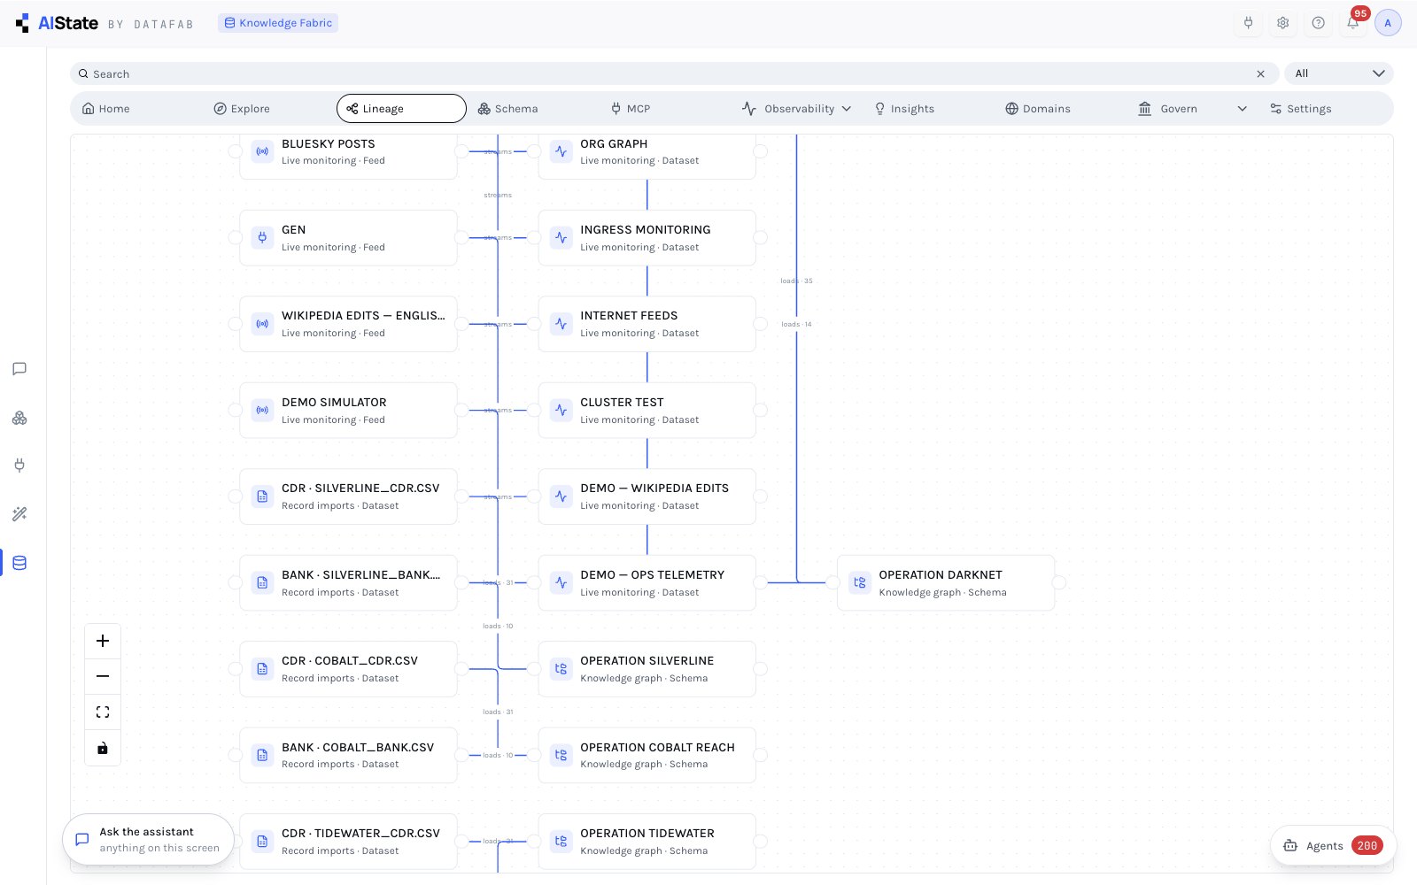Viewport: 1417px width, 885px height.
Task: Click the GEN node plug icon
Action: point(262,237)
